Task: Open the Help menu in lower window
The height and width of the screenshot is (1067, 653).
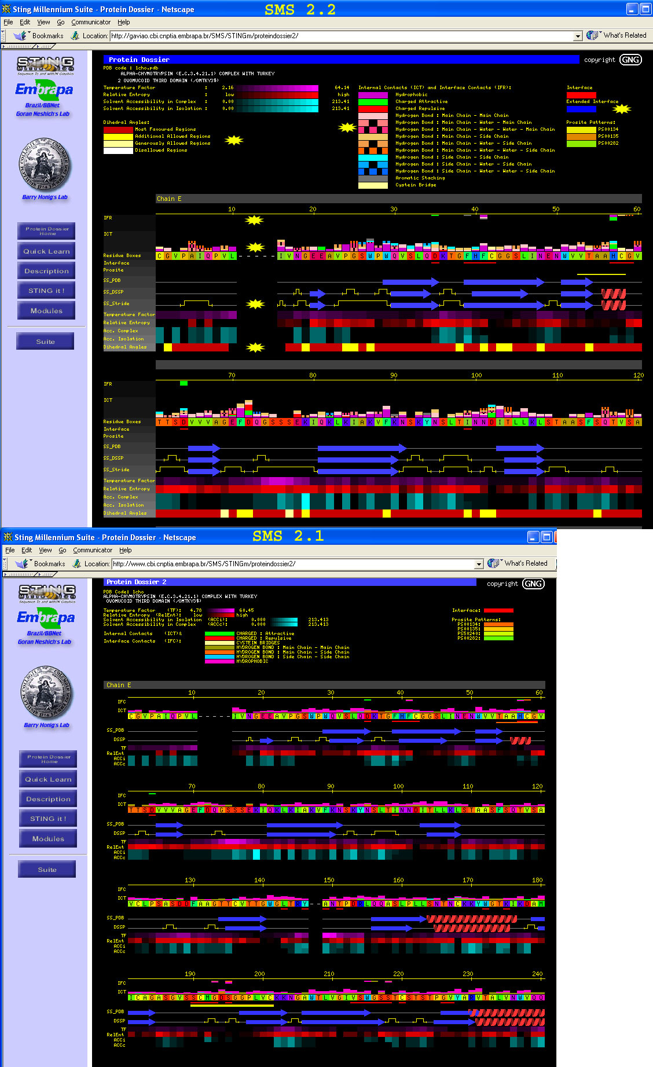Action: tap(126, 550)
